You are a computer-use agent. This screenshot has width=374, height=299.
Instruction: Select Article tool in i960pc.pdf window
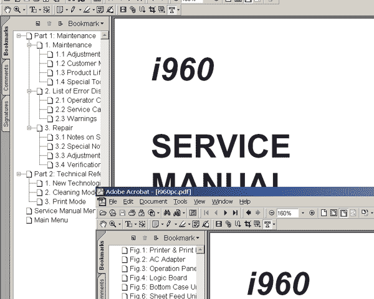(238, 224)
